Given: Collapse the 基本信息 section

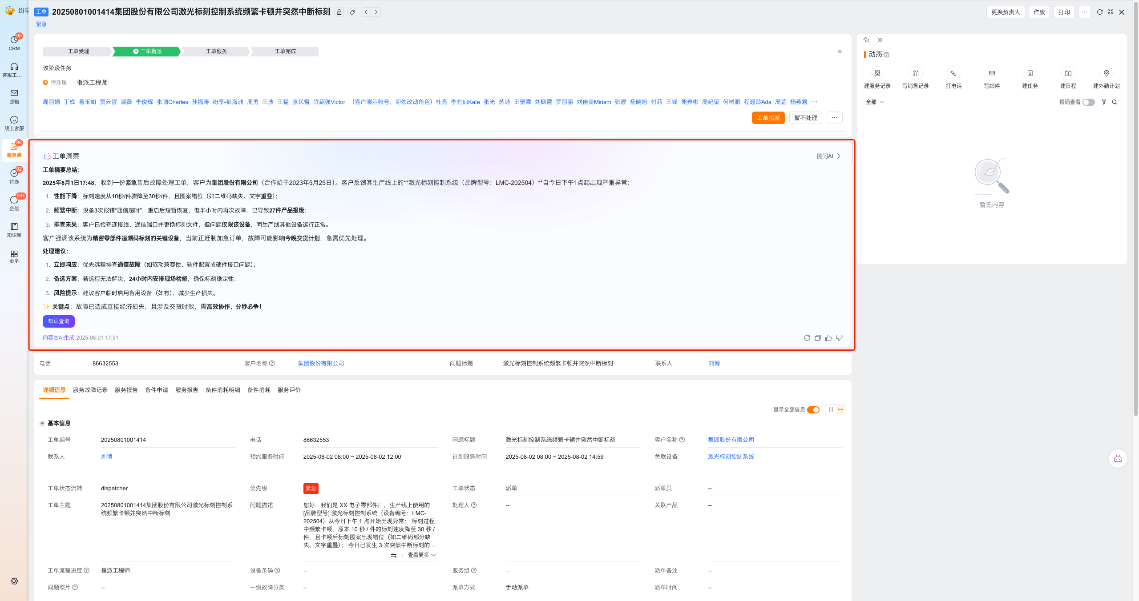Looking at the screenshot, I should pyautogui.click(x=42, y=423).
